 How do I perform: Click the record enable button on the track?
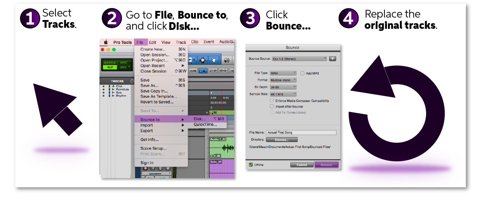click(x=146, y=168)
